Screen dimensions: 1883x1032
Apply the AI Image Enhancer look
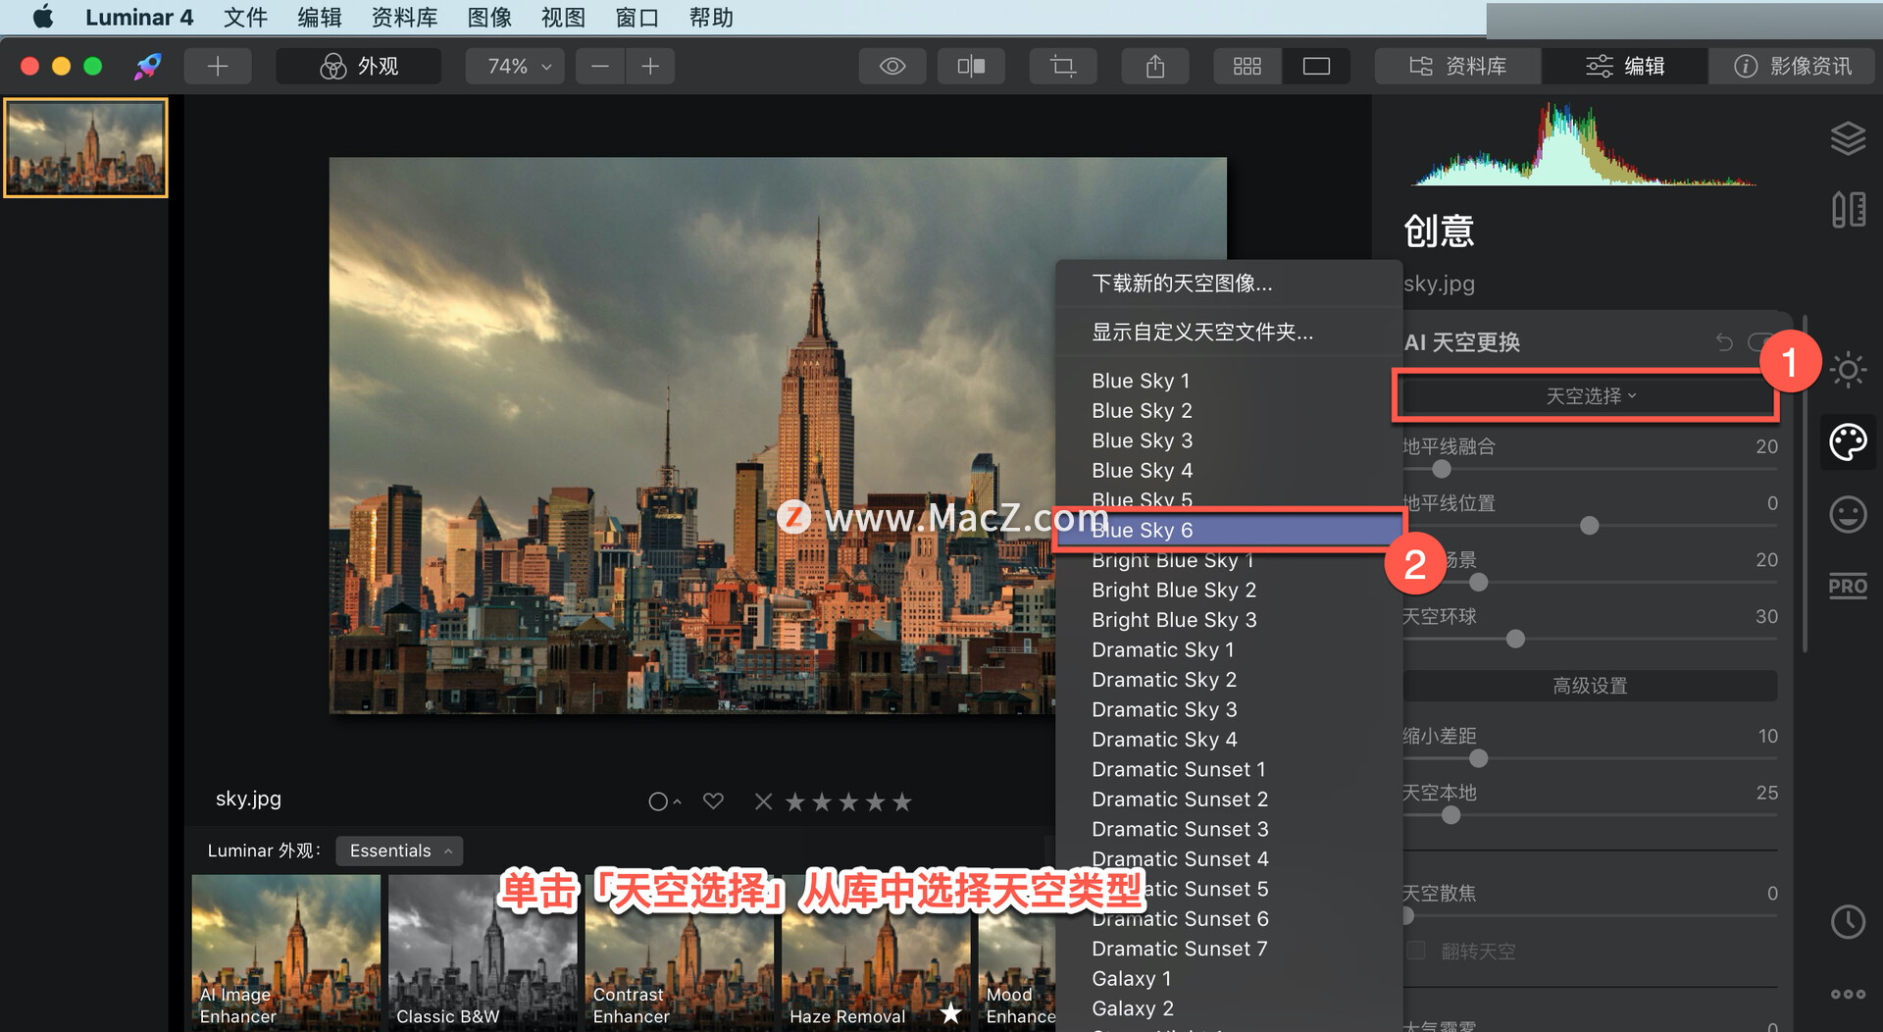285,952
